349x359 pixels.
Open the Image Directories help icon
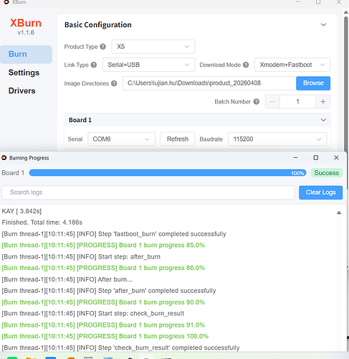click(x=114, y=83)
